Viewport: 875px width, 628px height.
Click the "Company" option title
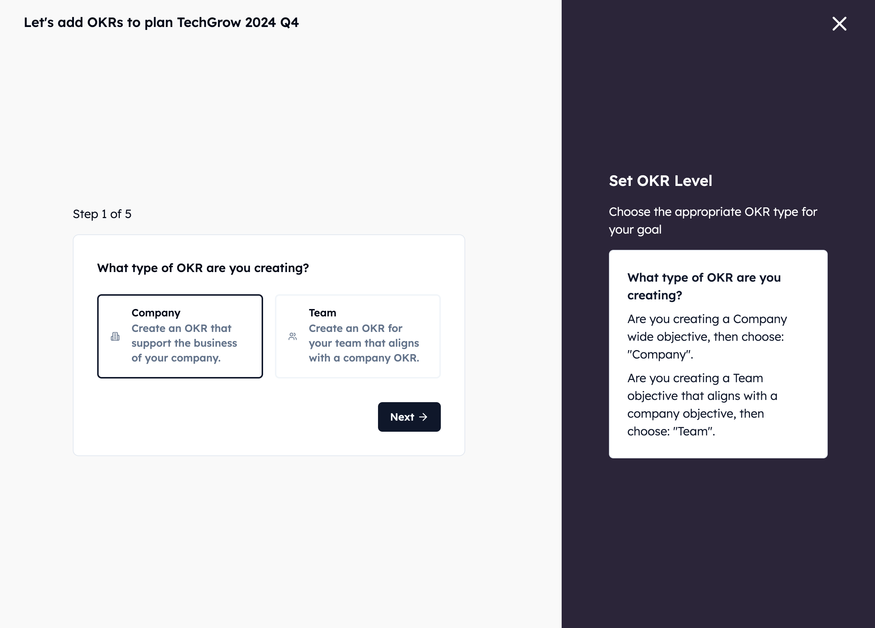(x=156, y=313)
